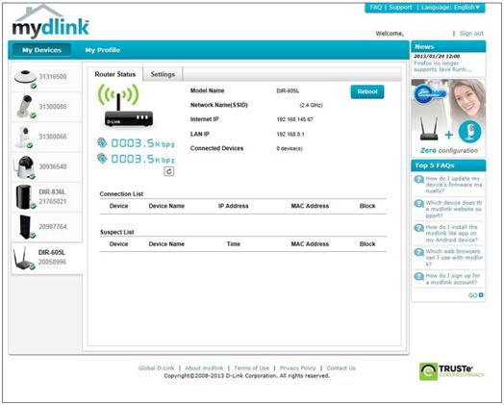Select cube camera device 31300066
Screen dimensions: 504x405
[x=46, y=137]
